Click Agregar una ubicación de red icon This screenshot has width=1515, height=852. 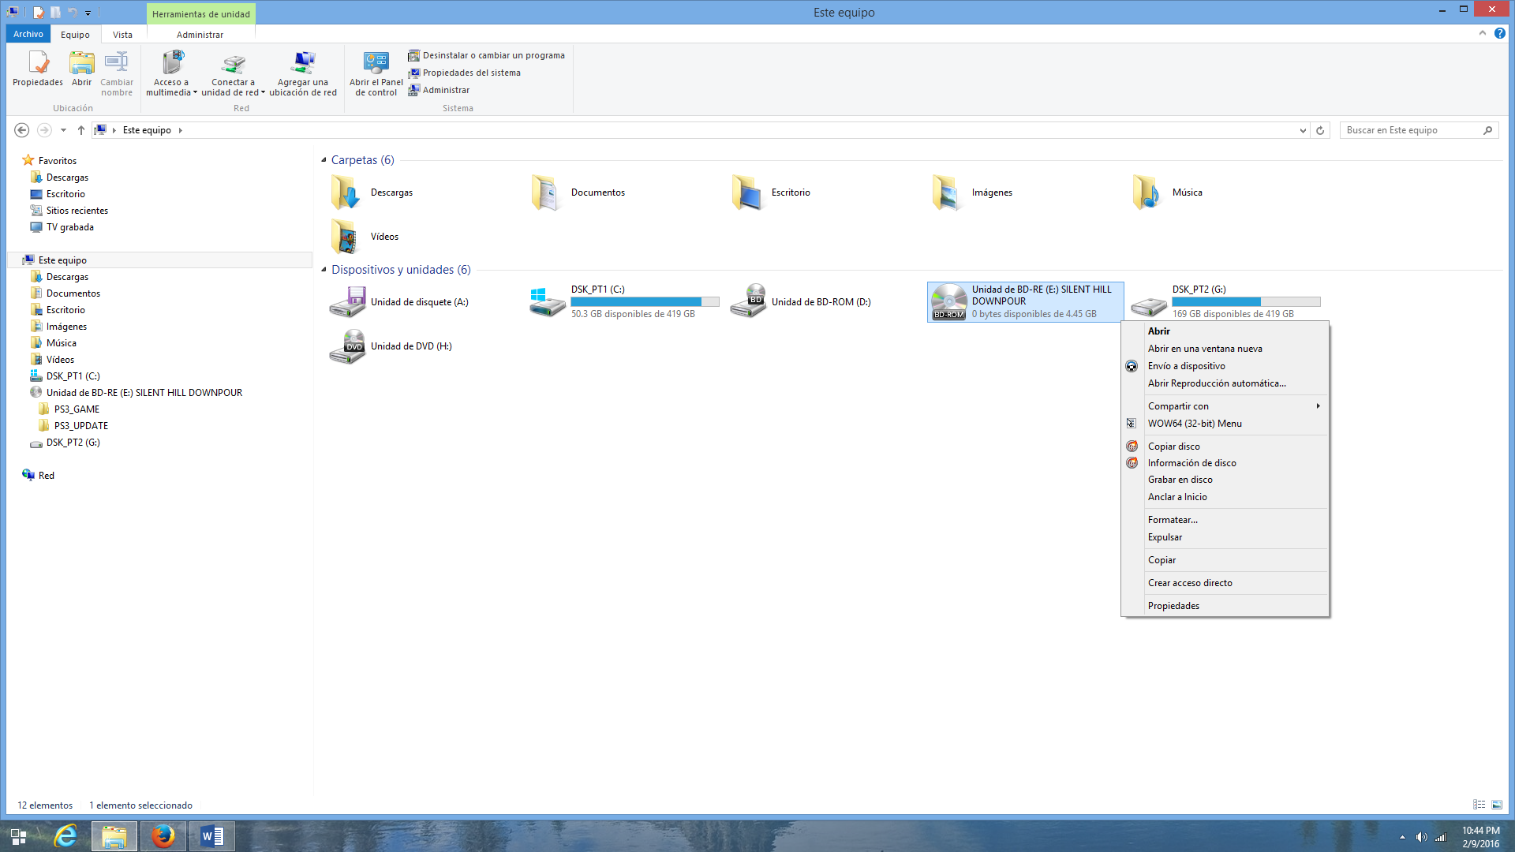pos(303,63)
